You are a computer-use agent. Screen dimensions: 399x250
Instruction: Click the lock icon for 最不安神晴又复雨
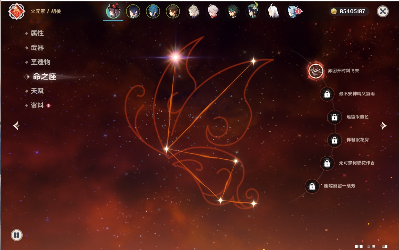pyautogui.click(x=327, y=94)
